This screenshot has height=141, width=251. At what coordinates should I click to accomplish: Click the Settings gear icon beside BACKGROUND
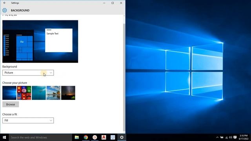[x=4, y=10]
